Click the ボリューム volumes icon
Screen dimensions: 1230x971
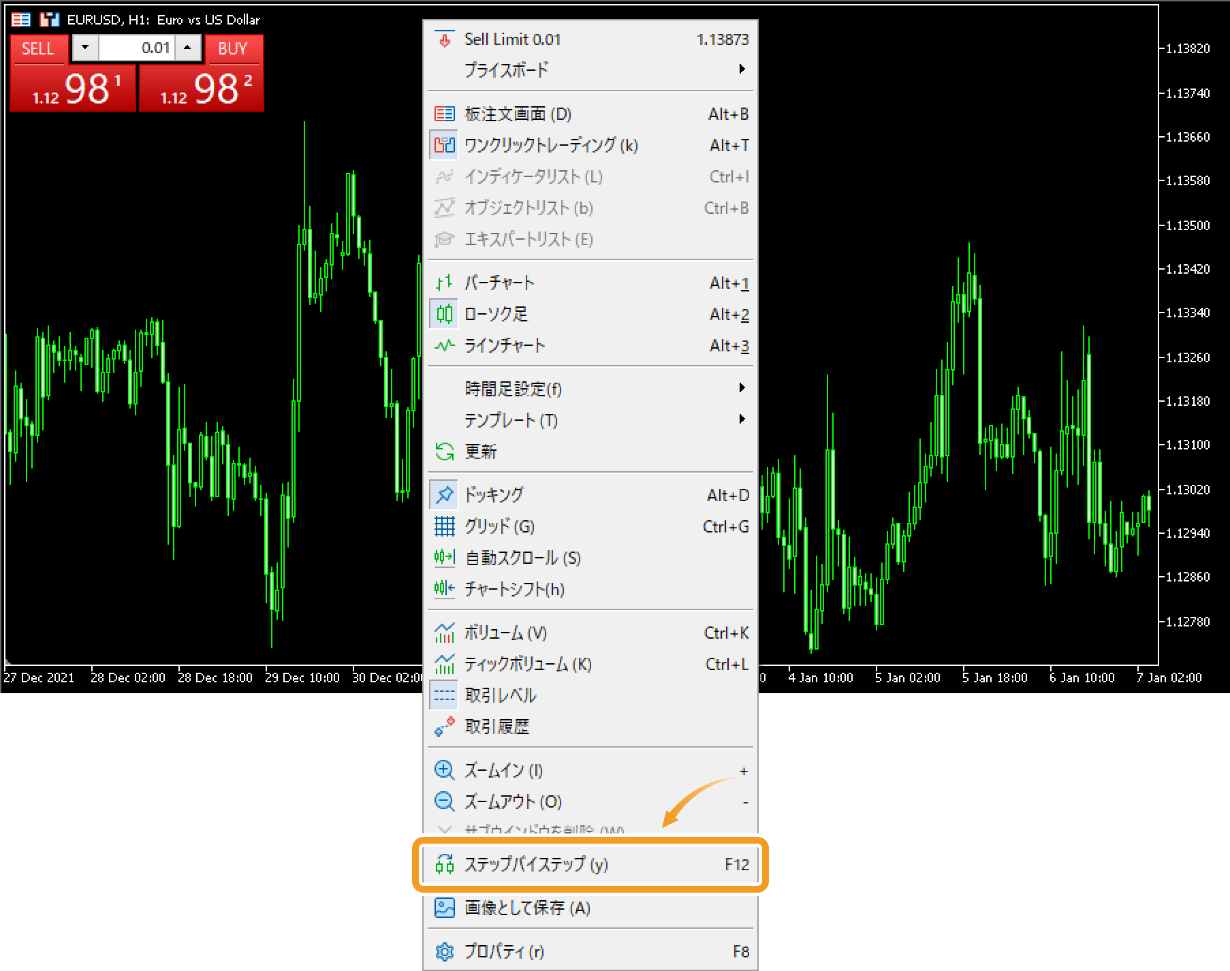point(444,633)
